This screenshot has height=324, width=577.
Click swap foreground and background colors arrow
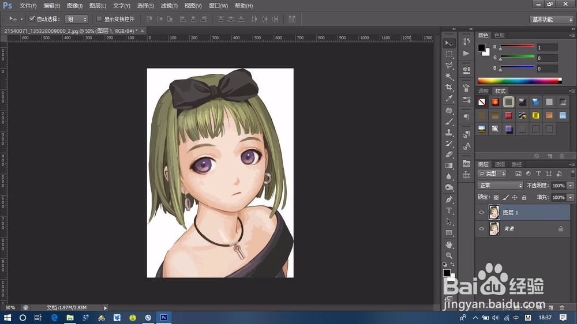pos(452,264)
